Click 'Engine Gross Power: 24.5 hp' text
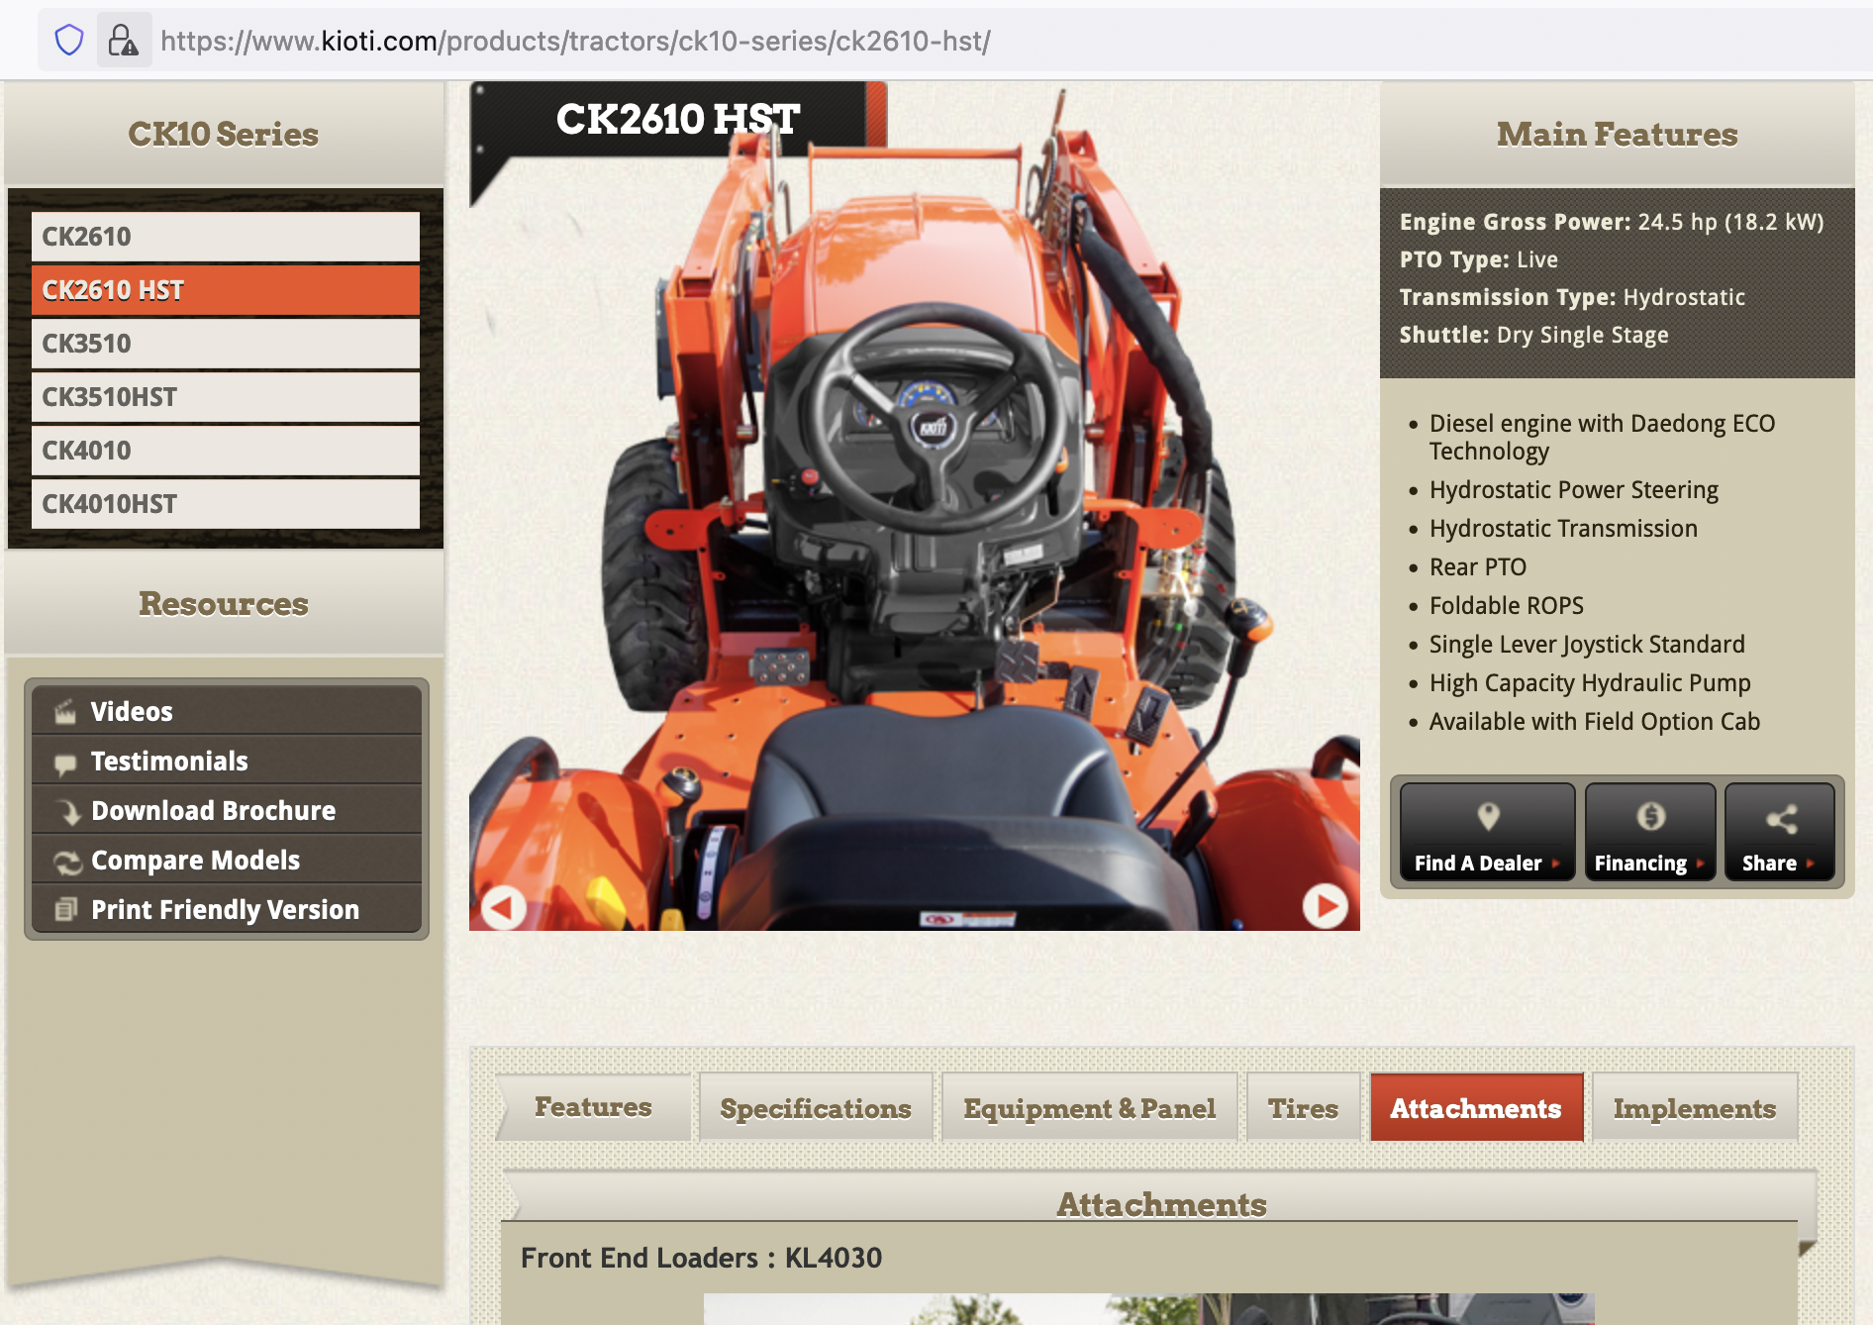Viewport: 1873px width, 1325px height. (x=1612, y=222)
